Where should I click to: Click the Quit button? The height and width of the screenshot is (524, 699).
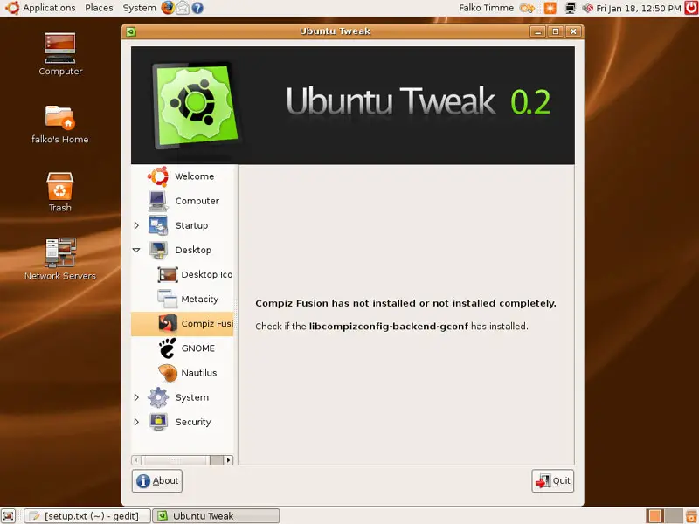[553, 481]
